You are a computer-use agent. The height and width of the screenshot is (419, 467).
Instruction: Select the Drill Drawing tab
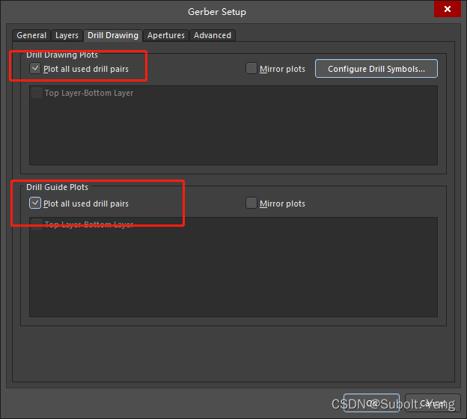112,35
